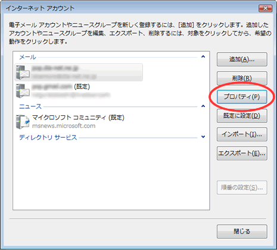
Task: Click 既定に設定(D) button
Action: pyautogui.click(x=242, y=116)
